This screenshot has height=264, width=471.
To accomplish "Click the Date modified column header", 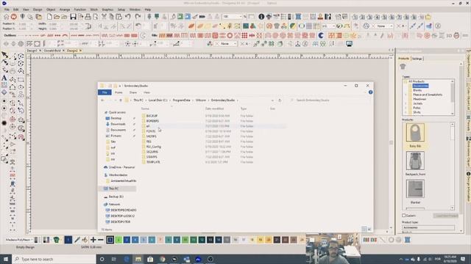I will [x=214, y=109].
